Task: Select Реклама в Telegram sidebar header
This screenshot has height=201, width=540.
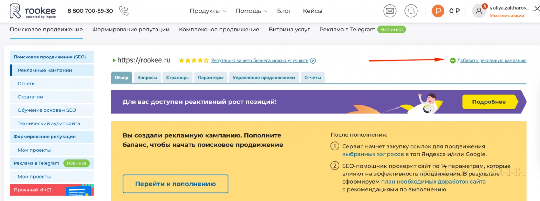Action: pos(52,163)
